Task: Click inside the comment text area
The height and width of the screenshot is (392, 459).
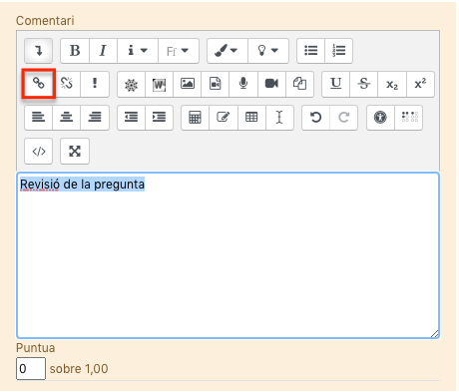Action: [x=229, y=255]
